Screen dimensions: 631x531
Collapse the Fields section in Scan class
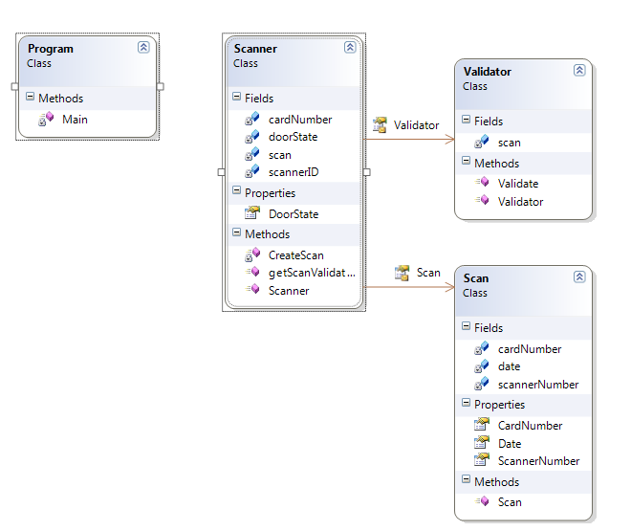pos(466,325)
